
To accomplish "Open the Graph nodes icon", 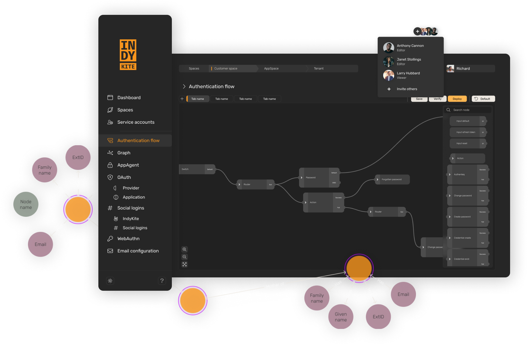I will click(110, 153).
